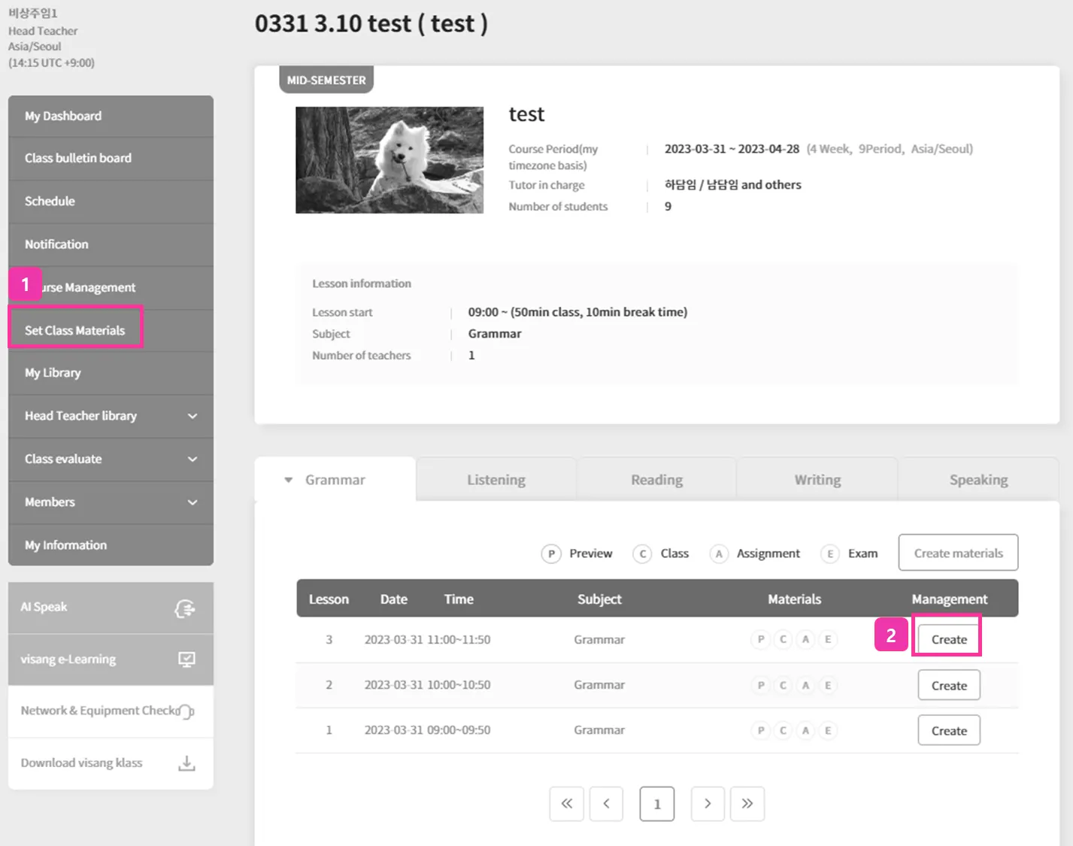Switch to the Listening tab
The height and width of the screenshot is (846, 1073).
(496, 480)
